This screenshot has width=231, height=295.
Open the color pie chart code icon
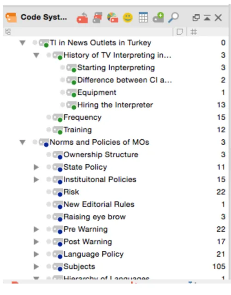[x=113, y=18]
